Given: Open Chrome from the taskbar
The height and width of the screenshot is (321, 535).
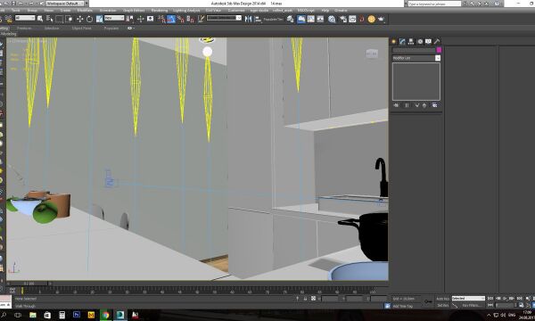Looking at the screenshot, I should pyautogui.click(x=105, y=315).
